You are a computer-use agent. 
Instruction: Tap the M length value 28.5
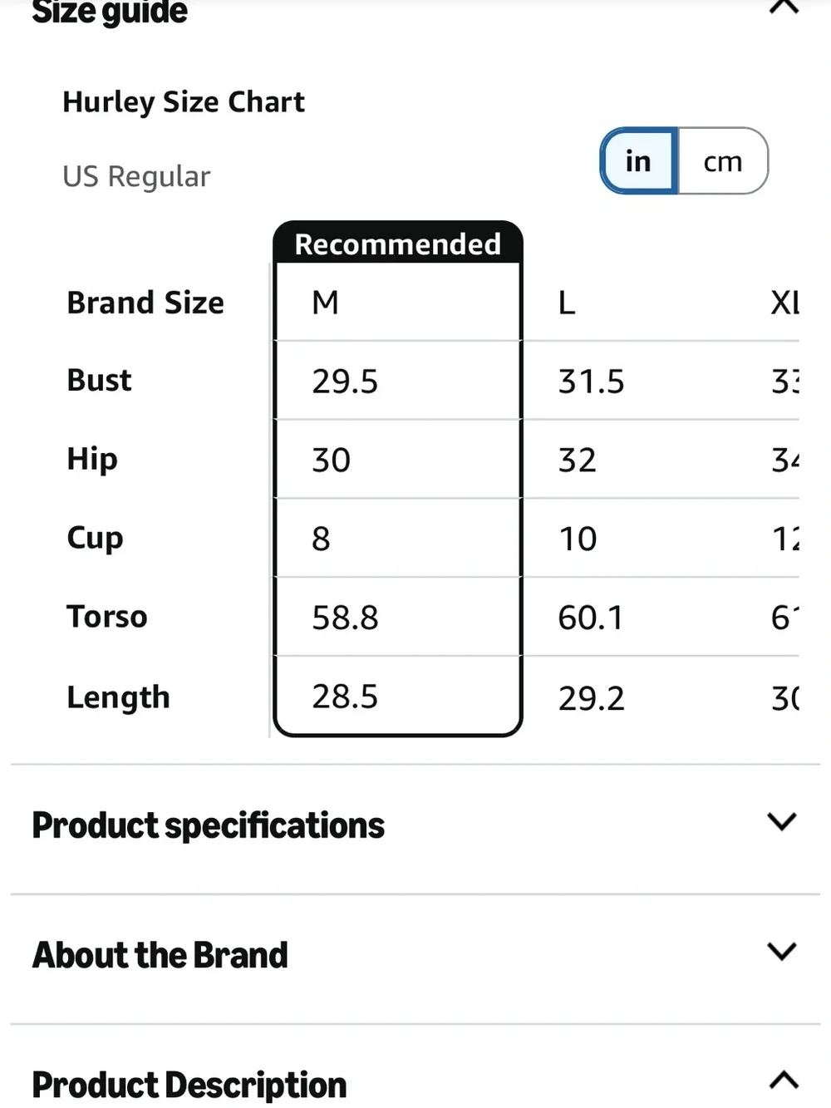(345, 697)
